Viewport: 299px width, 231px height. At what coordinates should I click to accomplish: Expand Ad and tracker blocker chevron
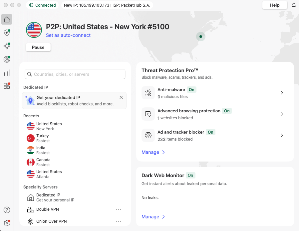coord(282,135)
